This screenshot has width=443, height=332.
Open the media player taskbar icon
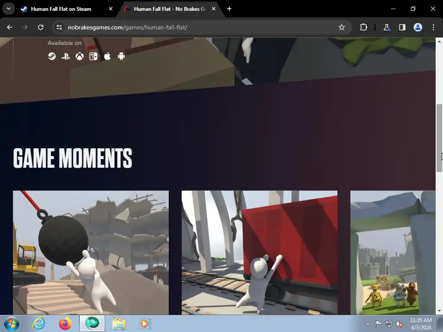[145, 323]
